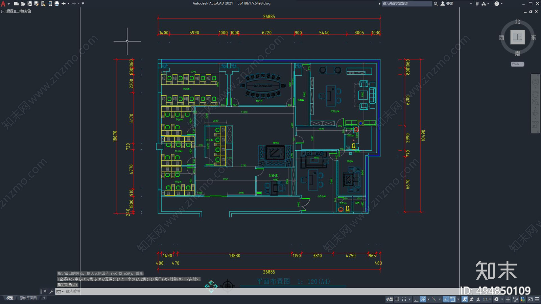
Task: Open the Autodesk App Store cart icon
Action: pyautogui.click(x=477, y=4)
